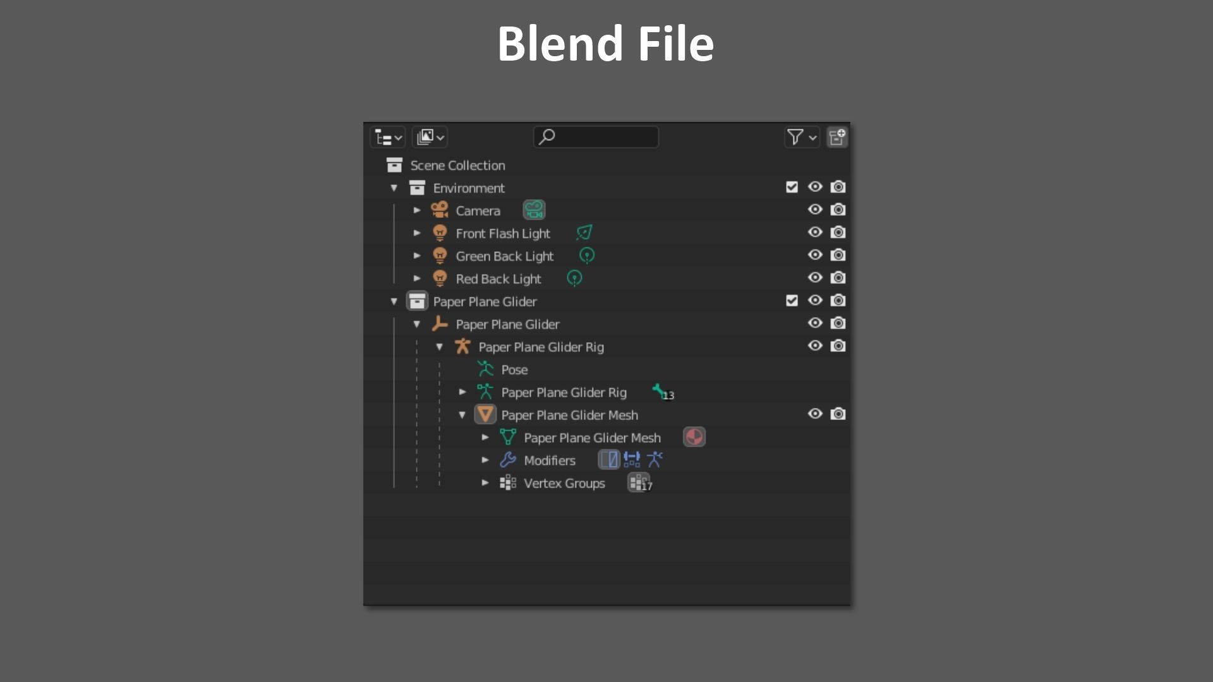Screen dimensions: 1213x682
Task: Click the vertex groups count icon
Action: click(x=639, y=483)
